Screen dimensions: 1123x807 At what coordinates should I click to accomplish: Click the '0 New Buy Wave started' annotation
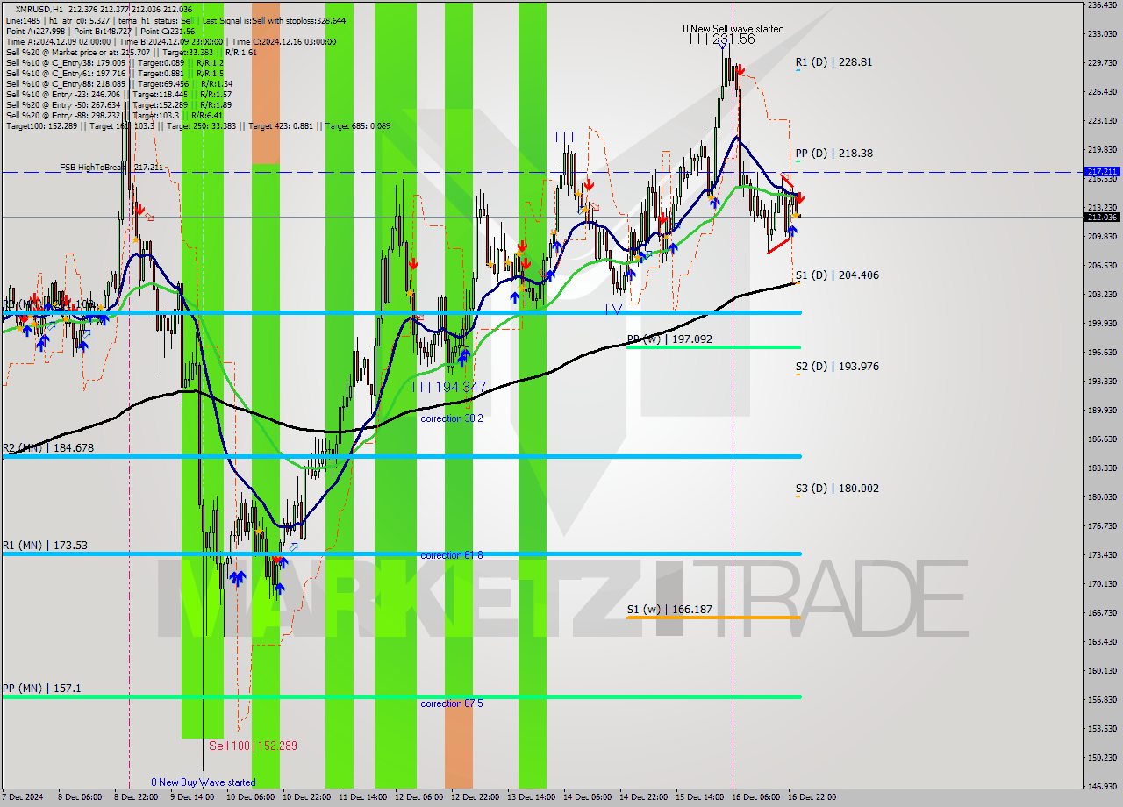click(x=204, y=782)
